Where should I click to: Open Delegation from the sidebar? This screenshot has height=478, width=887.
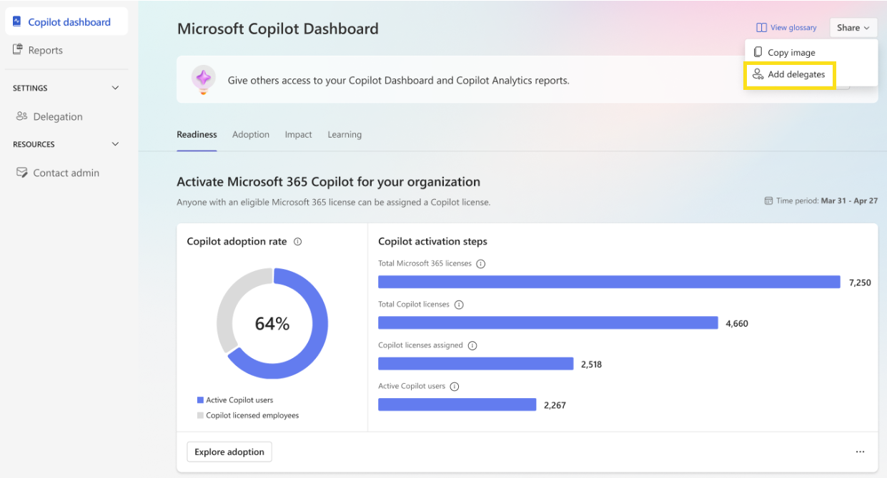tap(21, 116)
